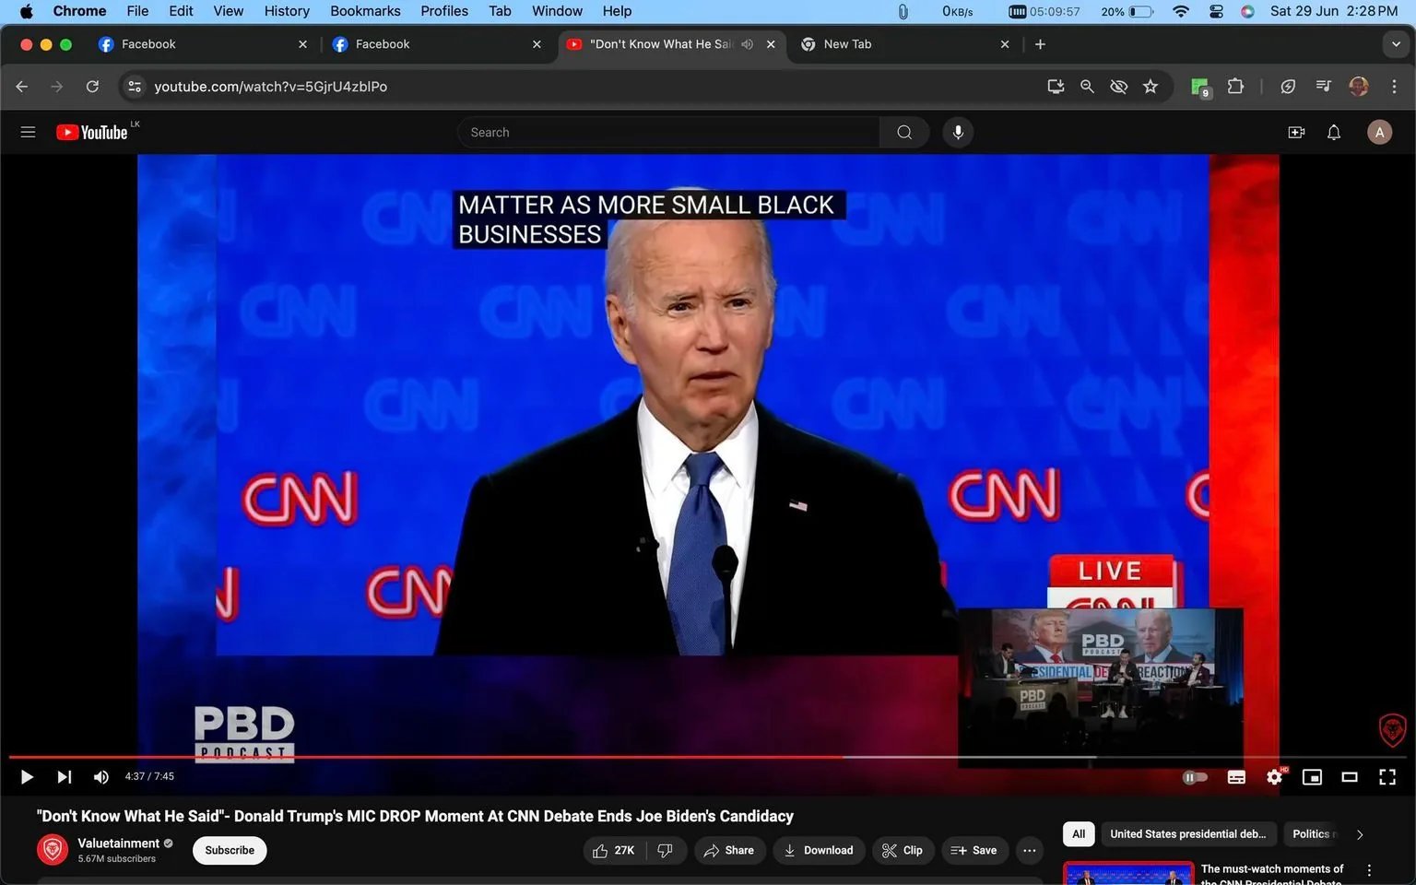Enable subtitles with the CC icon
The image size is (1416, 885).
(x=1236, y=777)
